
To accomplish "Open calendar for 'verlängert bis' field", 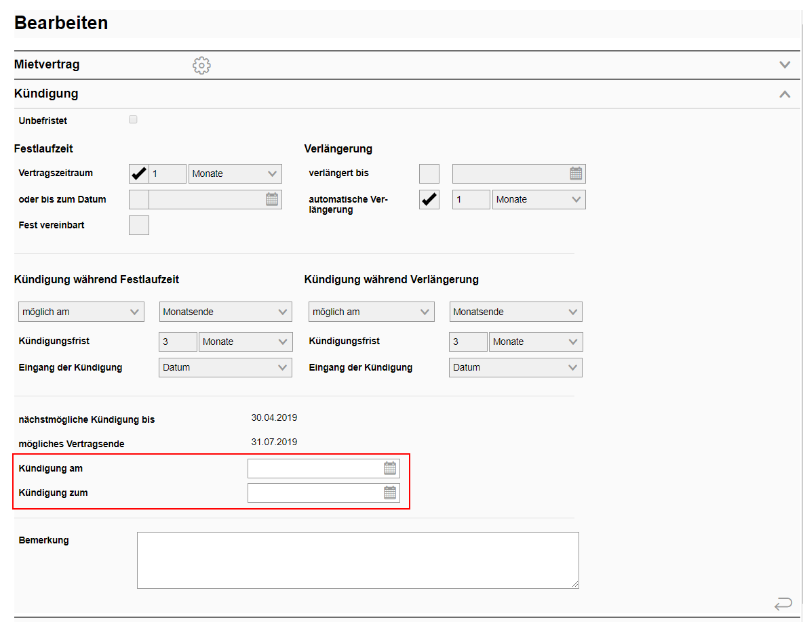I will pos(575,173).
